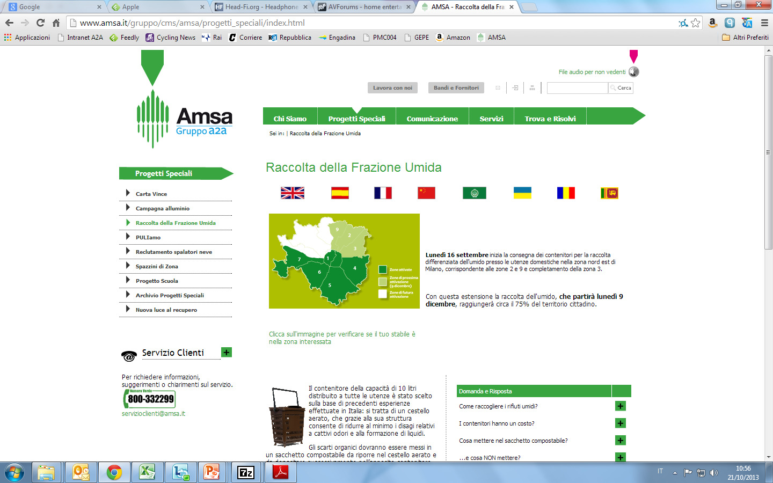Open Spazzini di Zona link
773x483 pixels.
[x=157, y=266]
